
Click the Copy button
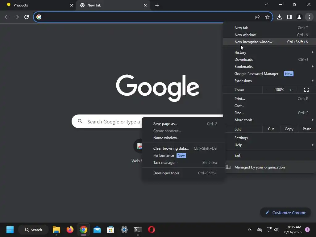coord(289,129)
